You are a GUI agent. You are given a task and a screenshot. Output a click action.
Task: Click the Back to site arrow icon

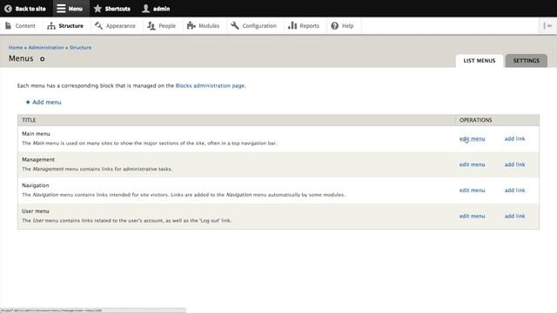point(8,9)
